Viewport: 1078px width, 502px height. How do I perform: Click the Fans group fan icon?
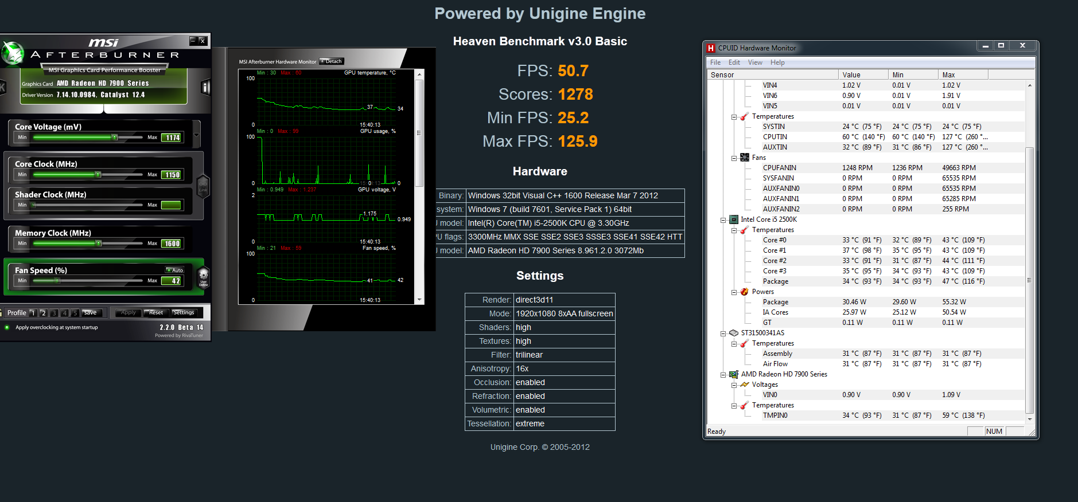pyautogui.click(x=745, y=158)
